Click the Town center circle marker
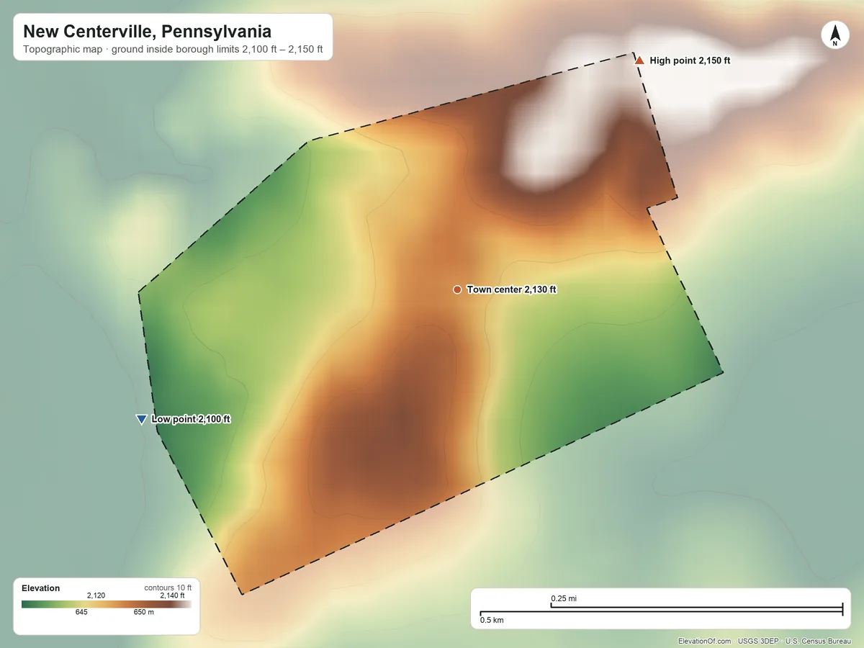Viewport: 864px width, 648px height. [x=457, y=289]
